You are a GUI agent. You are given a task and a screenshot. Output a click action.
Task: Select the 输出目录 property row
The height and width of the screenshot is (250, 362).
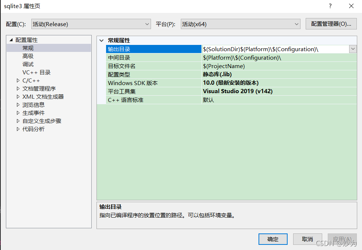tap(154, 49)
